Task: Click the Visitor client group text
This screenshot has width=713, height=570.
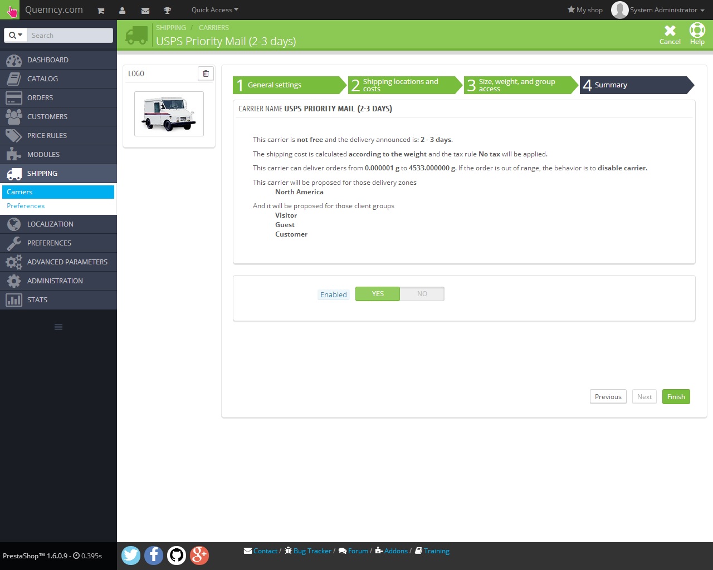Action: (x=286, y=215)
